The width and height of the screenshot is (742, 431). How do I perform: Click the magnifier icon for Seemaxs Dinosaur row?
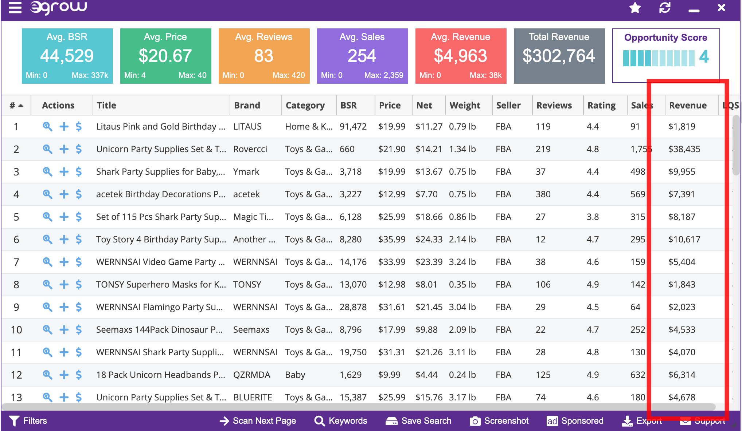click(47, 329)
